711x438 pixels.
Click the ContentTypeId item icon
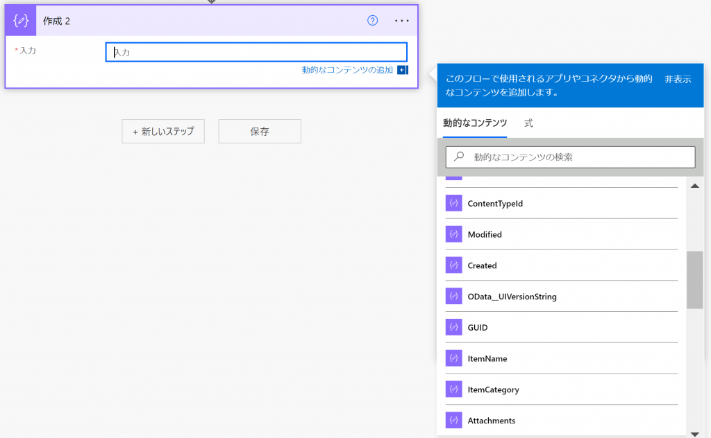click(453, 203)
